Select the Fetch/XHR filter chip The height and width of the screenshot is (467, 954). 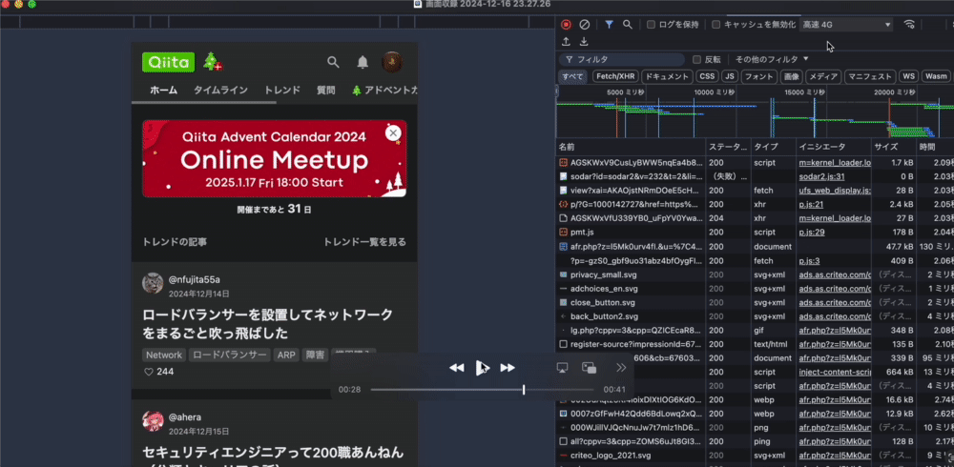point(615,76)
